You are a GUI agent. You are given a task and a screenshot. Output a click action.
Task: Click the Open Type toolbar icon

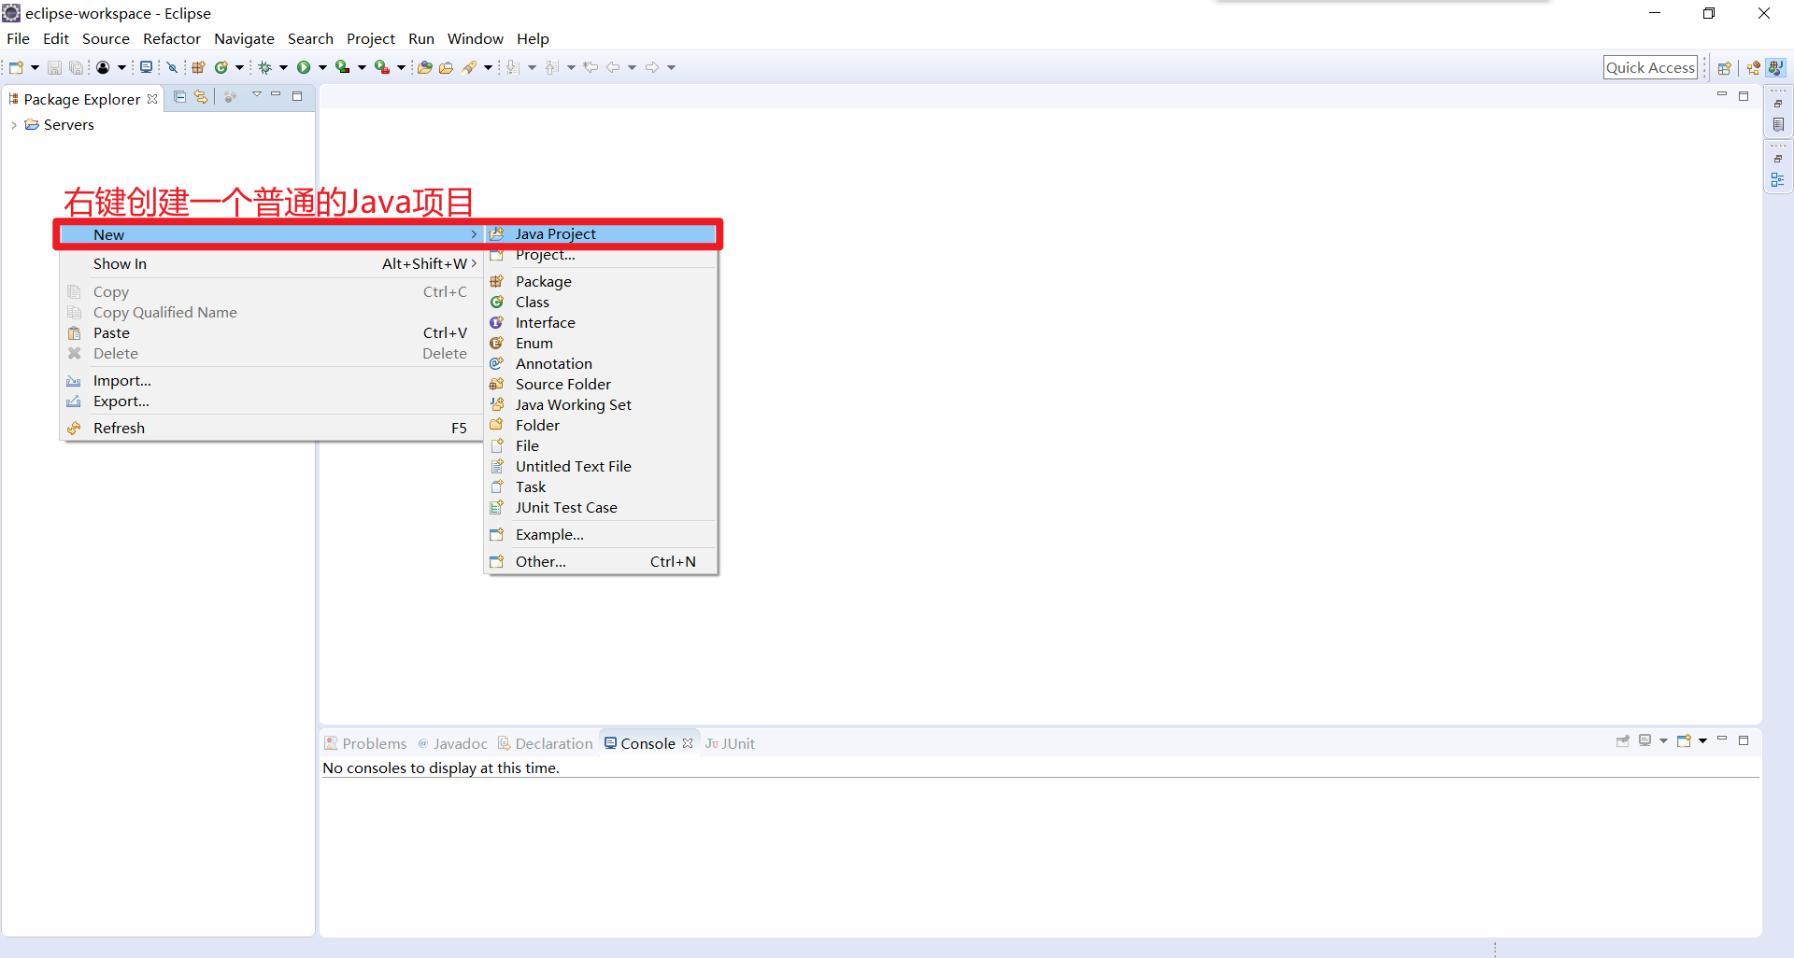[x=424, y=67]
